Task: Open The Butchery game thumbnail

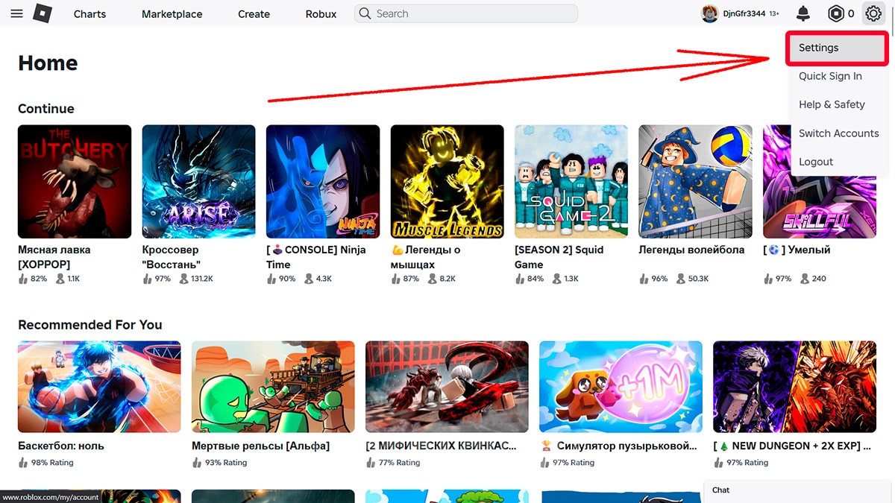Action: click(x=75, y=182)
